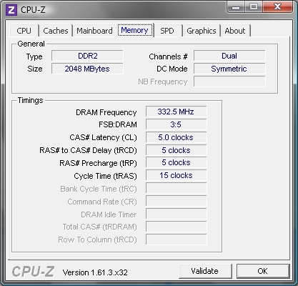This screenshot has width=298, height=286.
Task: Click the Type field showing DDR2
Action: pyautogui.click(x=87, y=56)
